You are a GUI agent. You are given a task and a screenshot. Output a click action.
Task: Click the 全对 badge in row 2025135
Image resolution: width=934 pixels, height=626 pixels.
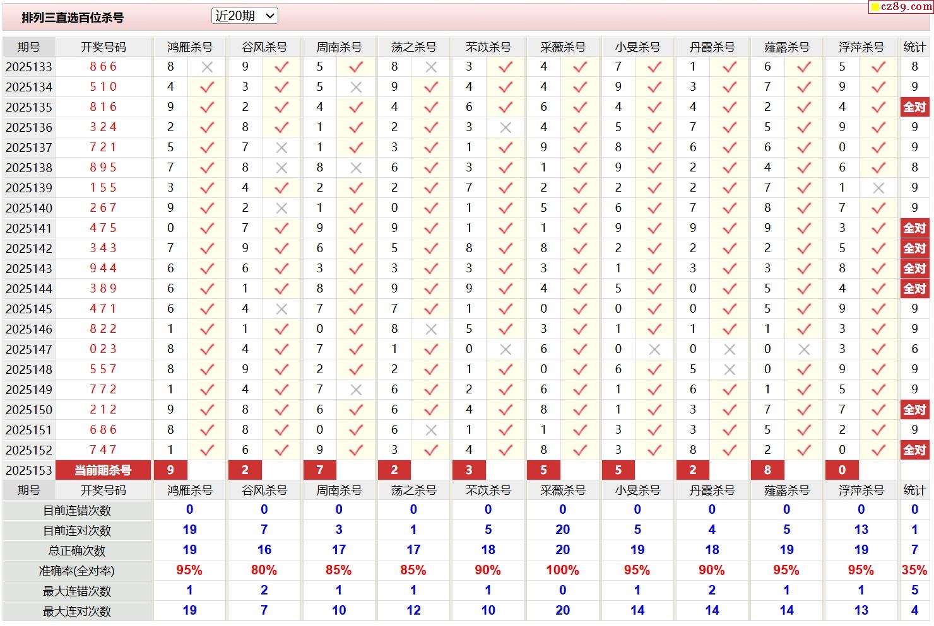pos(914,107)
